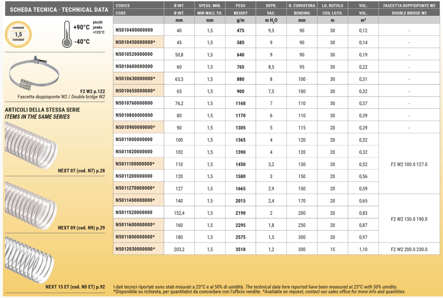
Task: Click product code N5011520000000
Action: [x=134, y=213]
